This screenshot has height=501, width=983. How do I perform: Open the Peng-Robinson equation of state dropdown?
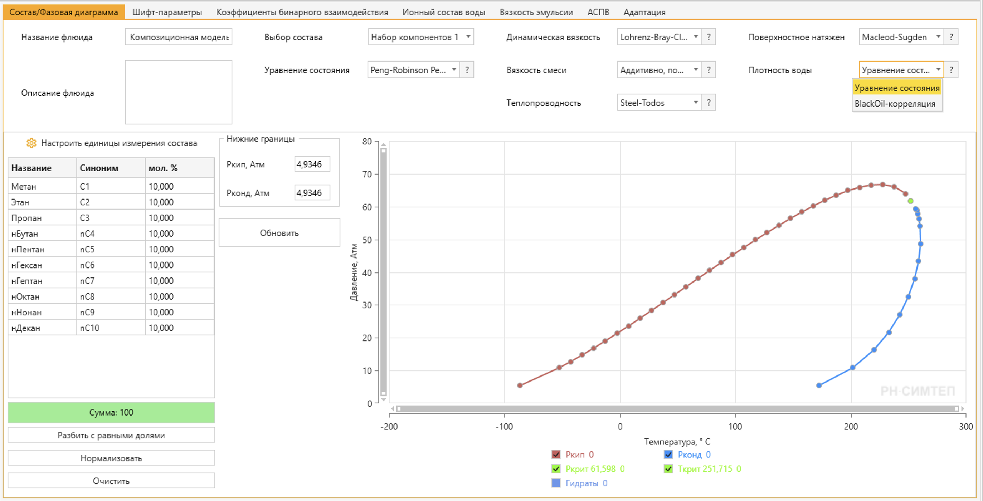coord(413,70)
